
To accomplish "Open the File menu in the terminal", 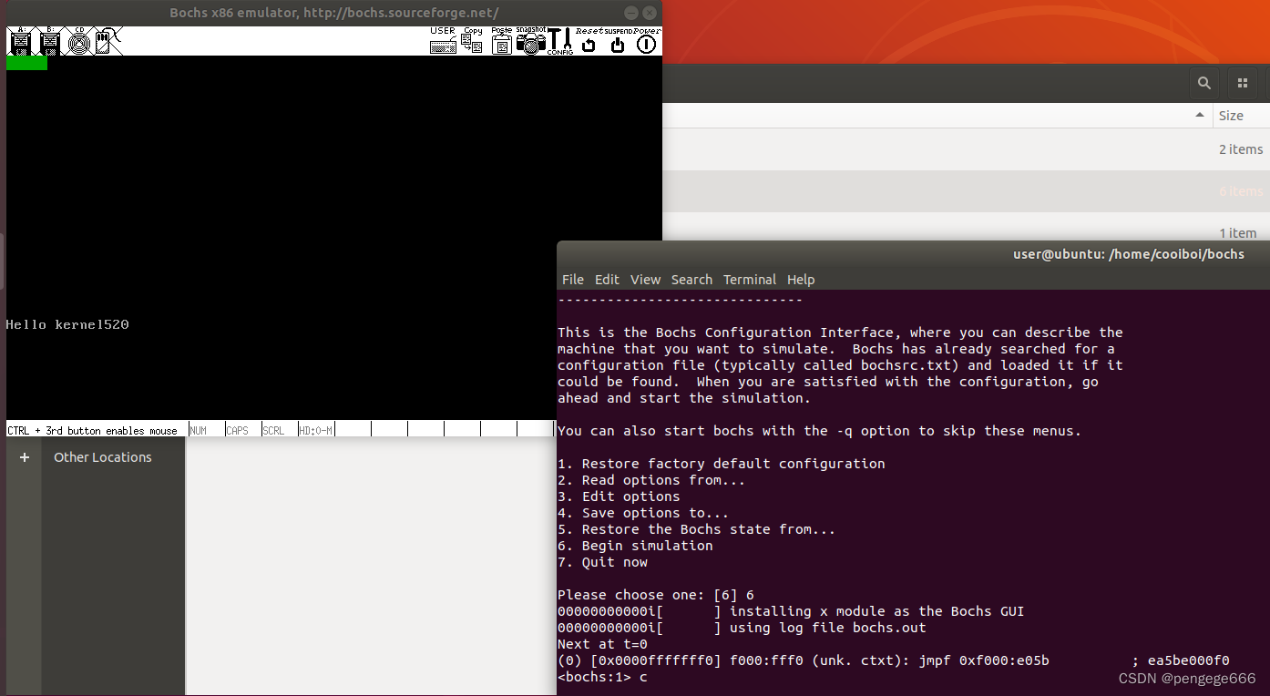I will coord(572,280).
